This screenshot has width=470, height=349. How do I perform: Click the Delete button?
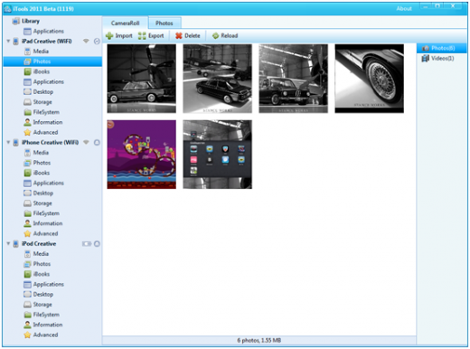[x=188, y=36]
